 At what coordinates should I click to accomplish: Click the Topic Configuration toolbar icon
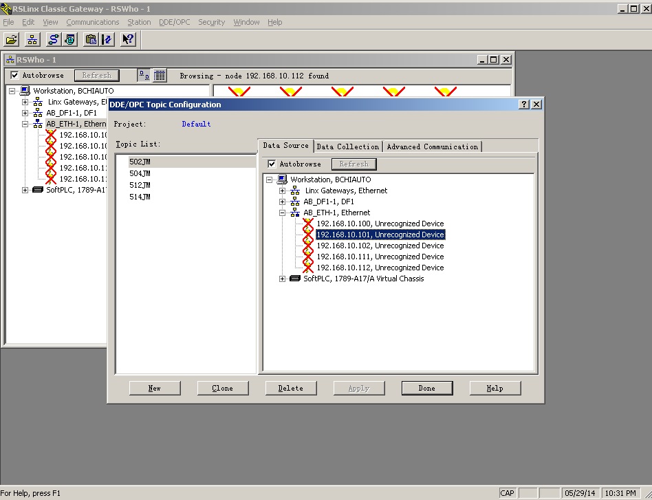(x=107, y=39)
